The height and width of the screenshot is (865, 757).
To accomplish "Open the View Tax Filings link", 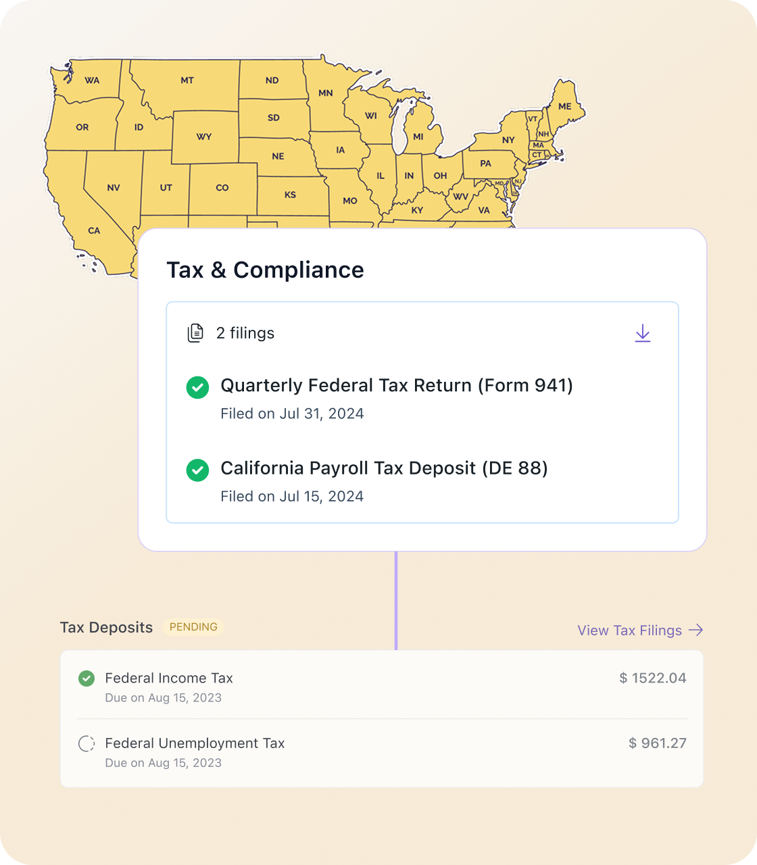I will (629, 631).
